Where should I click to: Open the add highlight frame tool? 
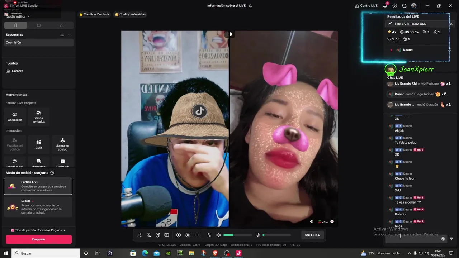[x=167, y=235]
